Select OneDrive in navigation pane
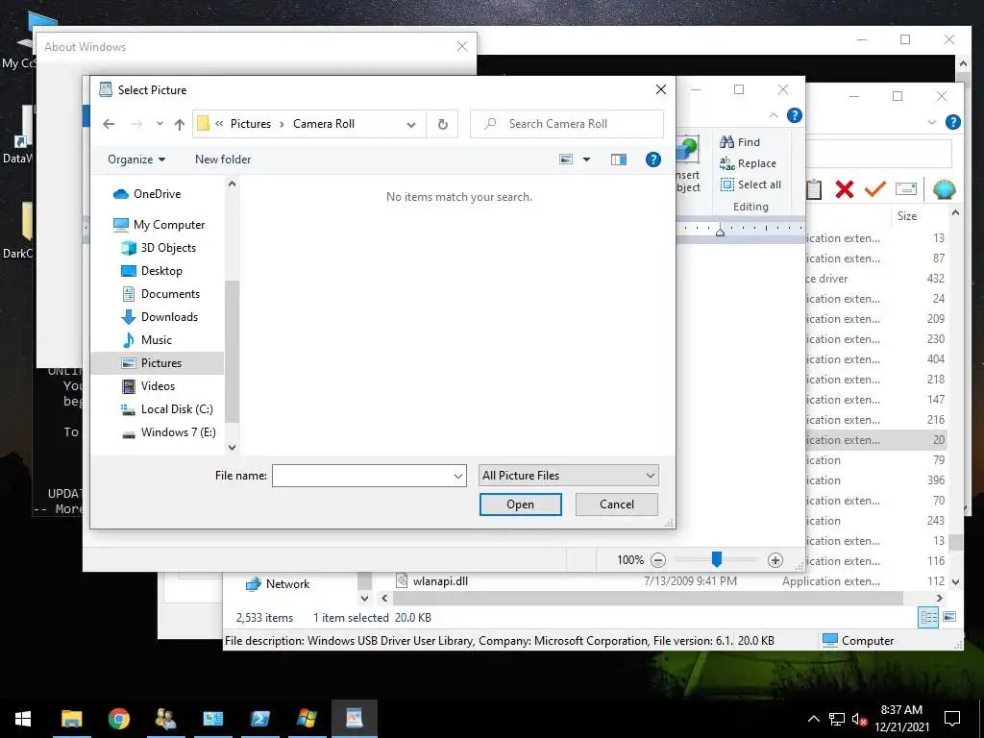Screen dimensions: 984x738 (x=157, y=194)
